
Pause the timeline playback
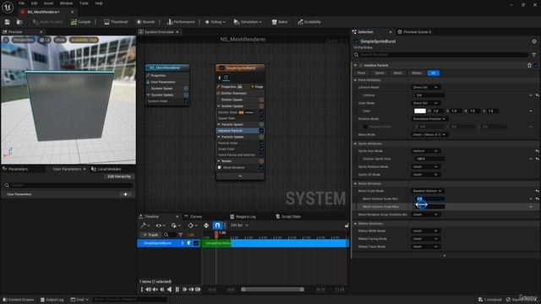pos(178,290)
